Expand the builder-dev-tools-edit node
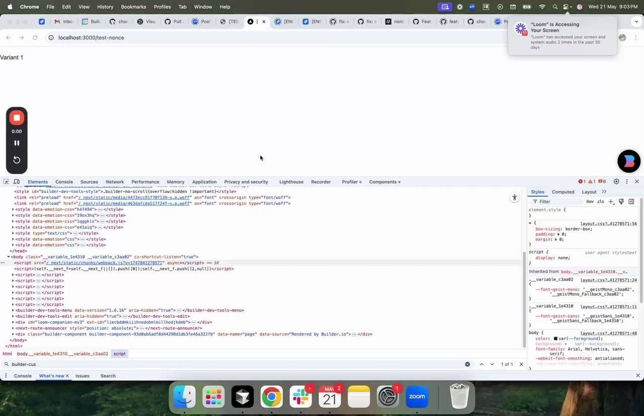Screen dimensions: 644x416 coord(13,316)
